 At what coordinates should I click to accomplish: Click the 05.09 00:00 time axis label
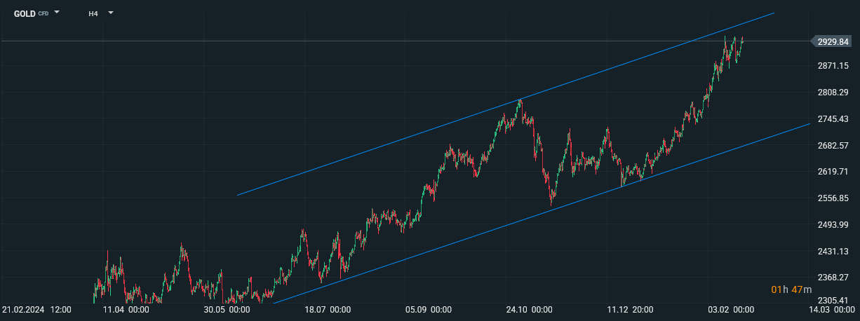429,309
